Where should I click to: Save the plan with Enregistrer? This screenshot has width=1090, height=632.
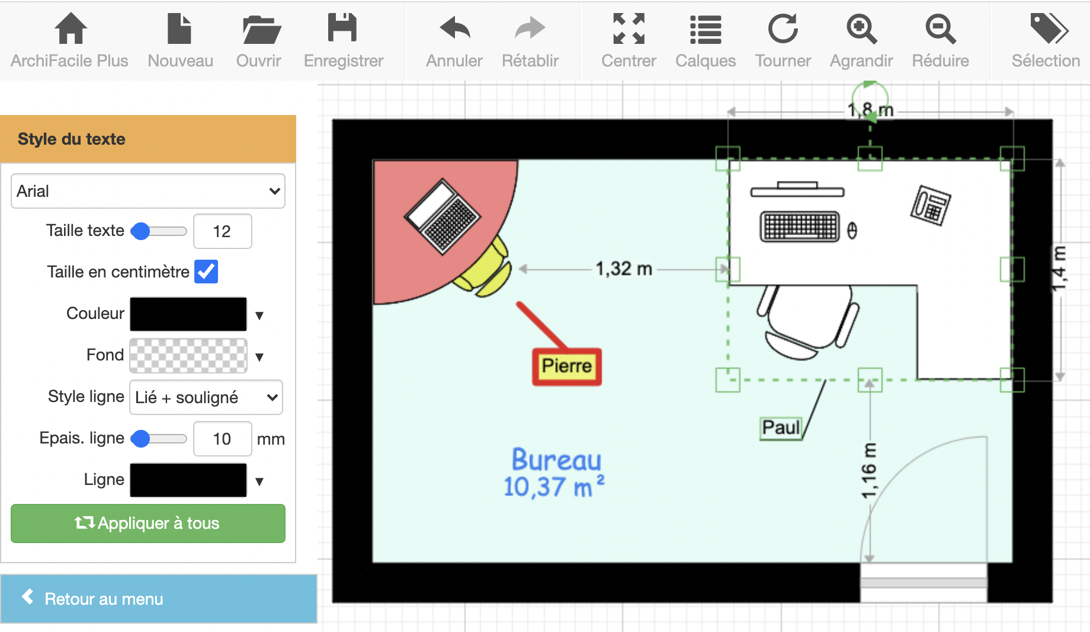pos(342,29)
